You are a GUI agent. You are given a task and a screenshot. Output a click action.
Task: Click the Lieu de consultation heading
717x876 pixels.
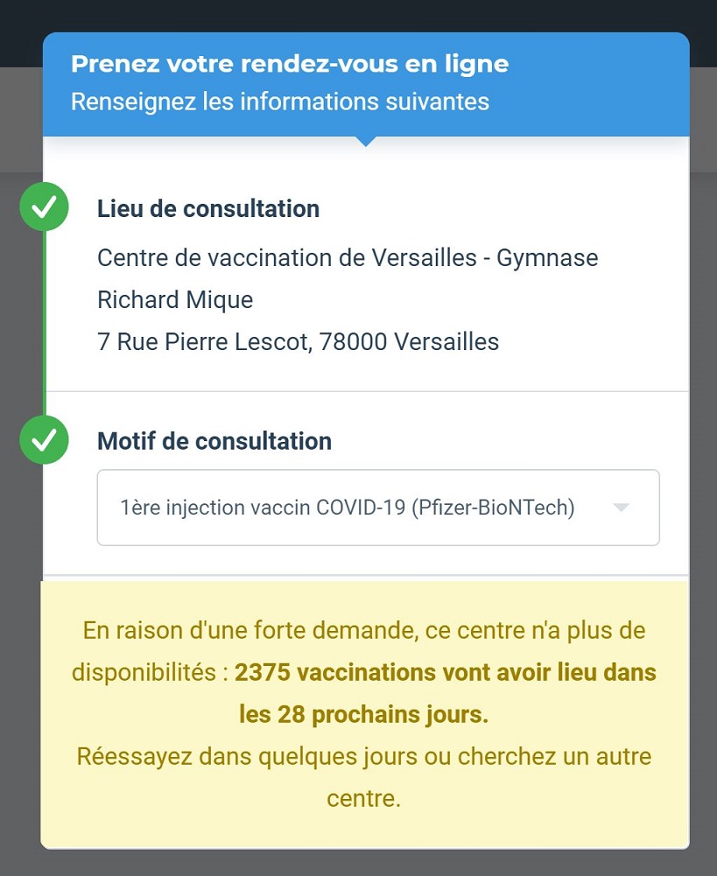[x=208, y=209]
